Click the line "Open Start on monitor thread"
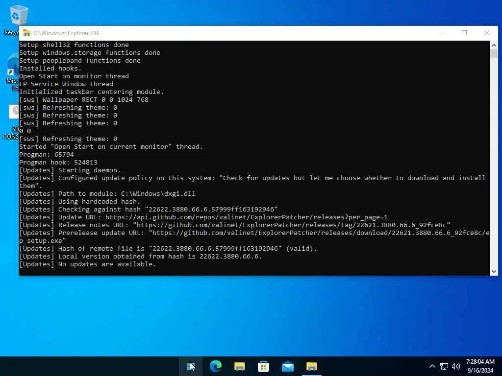 tap(74, 76)
